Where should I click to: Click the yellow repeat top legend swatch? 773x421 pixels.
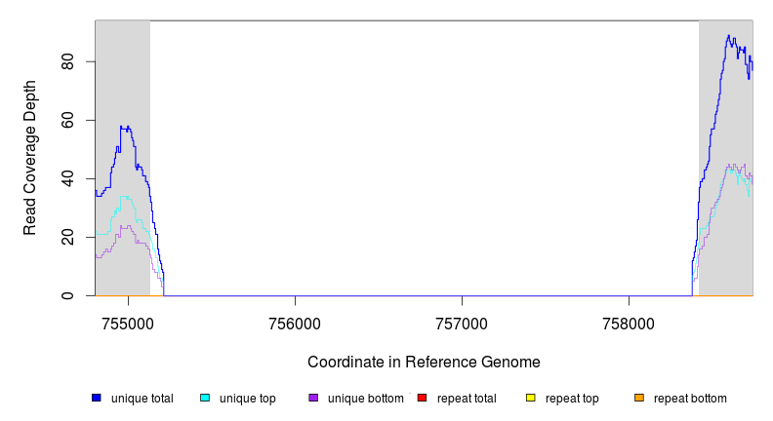pyautogui.click(x=531, y=399)
